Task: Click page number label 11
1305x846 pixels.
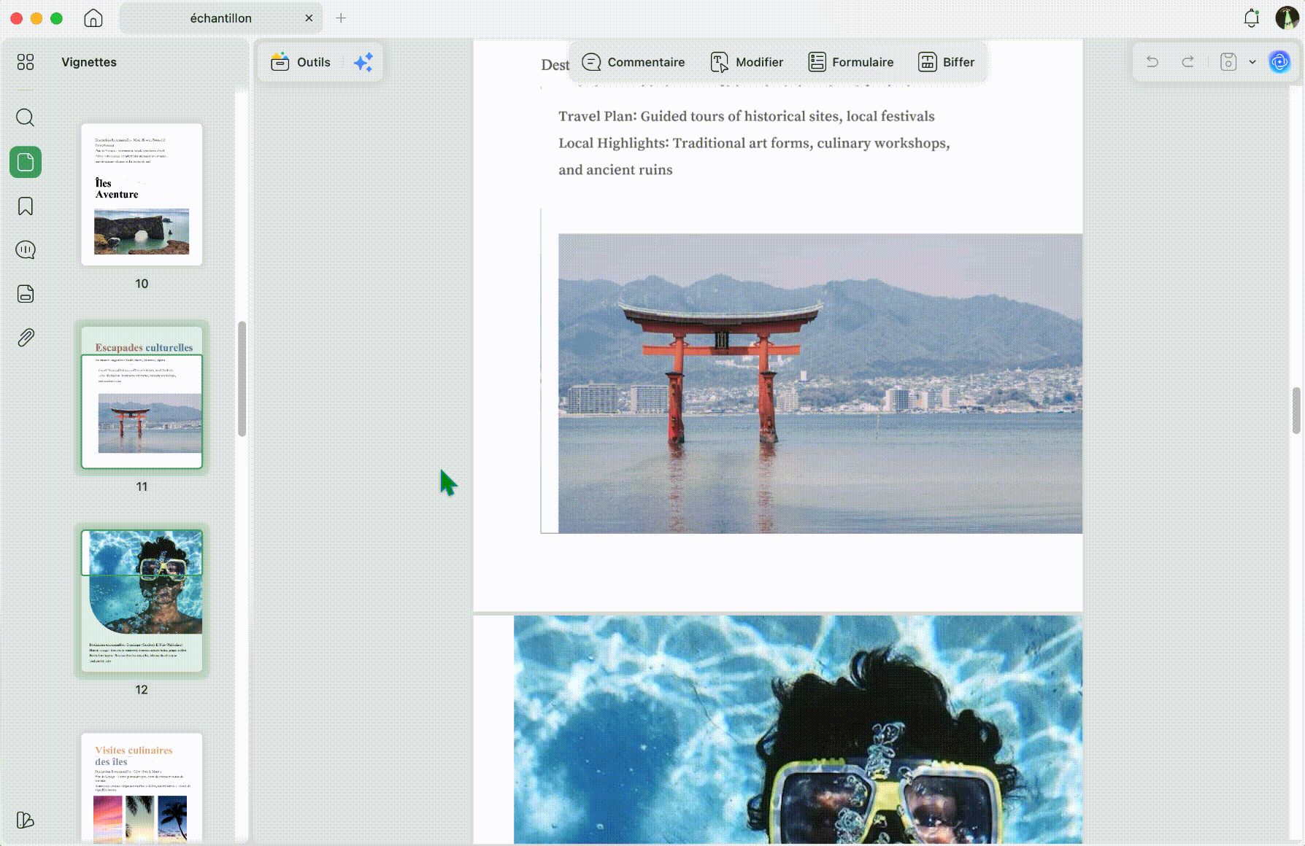Action: click(142, 486)
